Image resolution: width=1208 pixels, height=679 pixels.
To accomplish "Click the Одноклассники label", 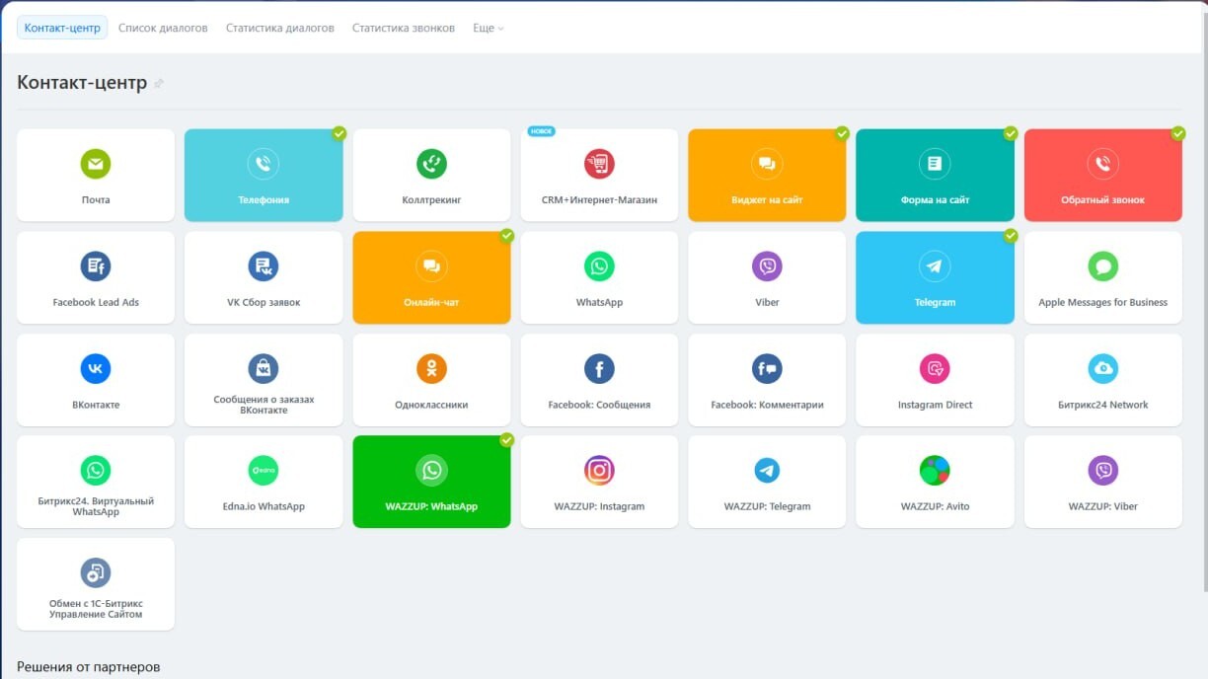I will pyautogui.click(x=431, y=405).
